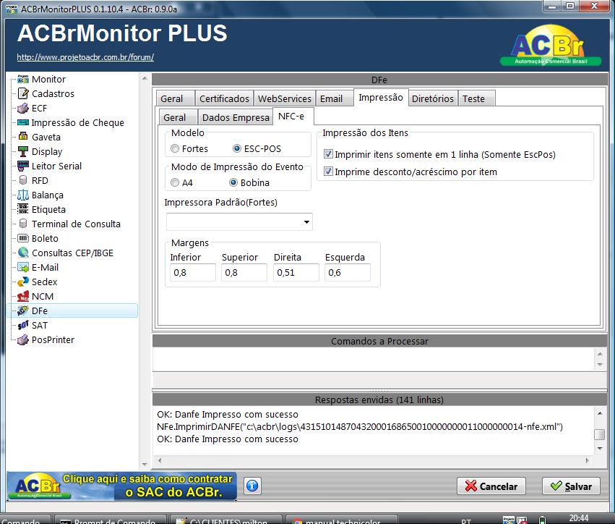Switch to the Teste tab
The width and height of the screenshot is (615, 524).
(476, 98)
